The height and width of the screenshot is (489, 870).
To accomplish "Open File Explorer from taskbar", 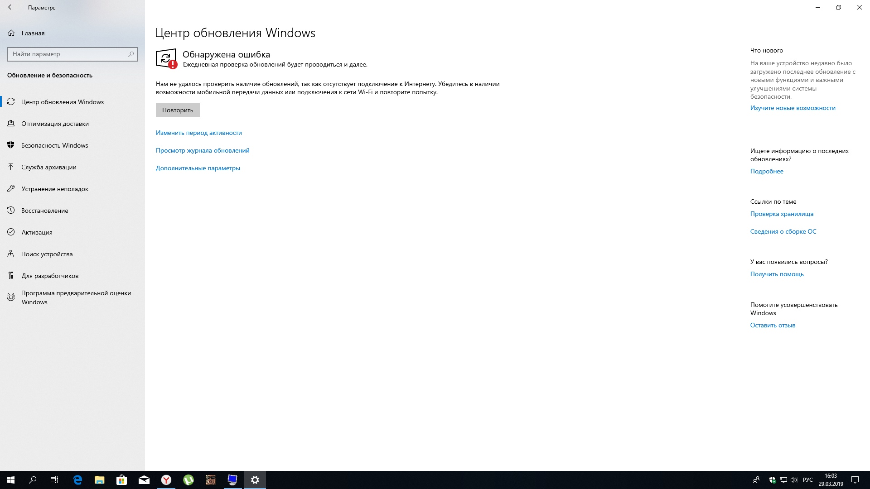I will point(100,480).
